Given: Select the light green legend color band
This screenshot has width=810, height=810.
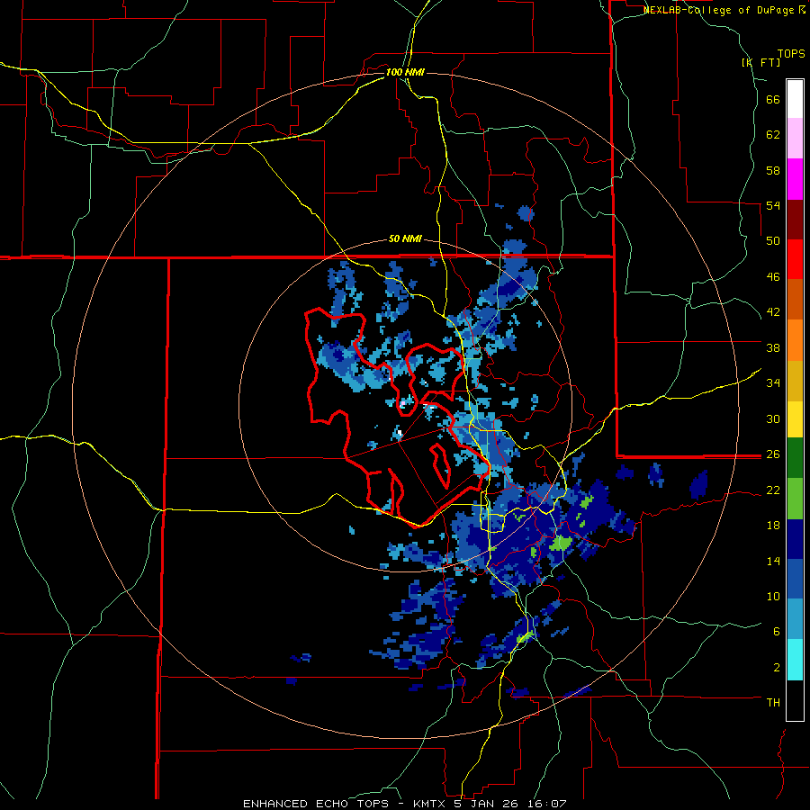Looking at the screenshot, I should [x=795, y=499].
